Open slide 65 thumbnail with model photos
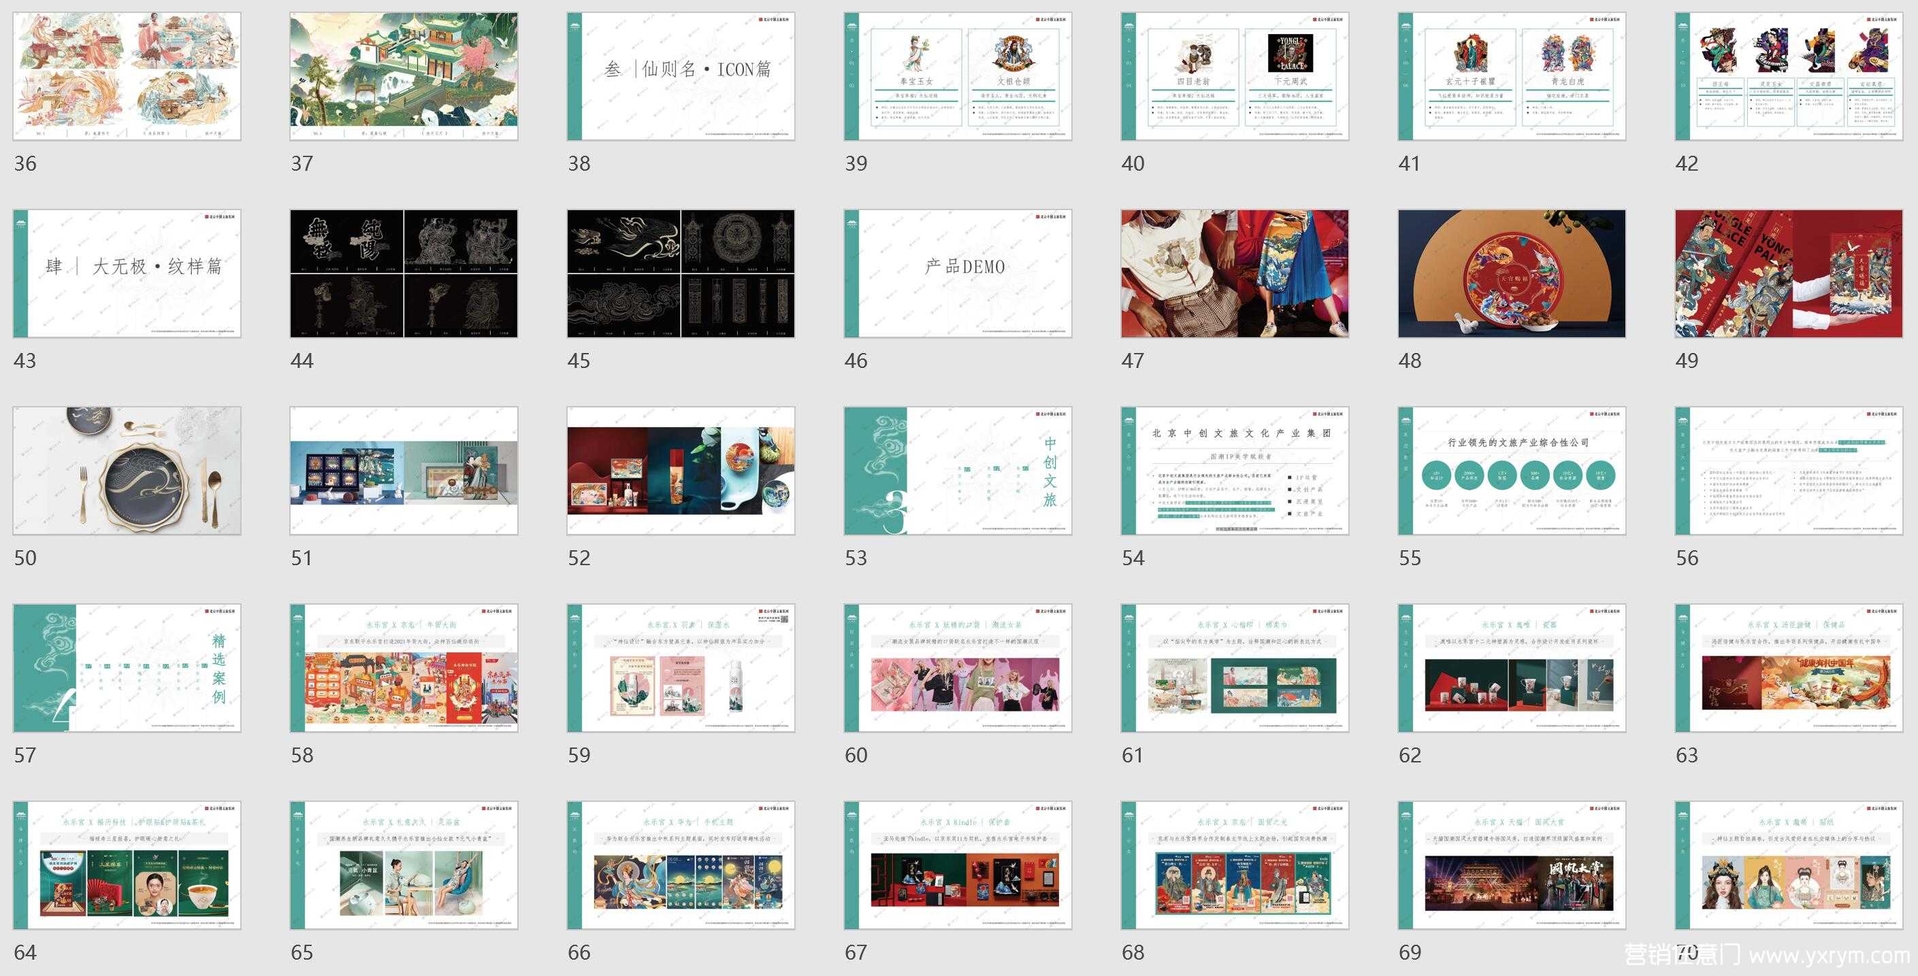This screenshot has height=976, width=1918. [404, 865]
